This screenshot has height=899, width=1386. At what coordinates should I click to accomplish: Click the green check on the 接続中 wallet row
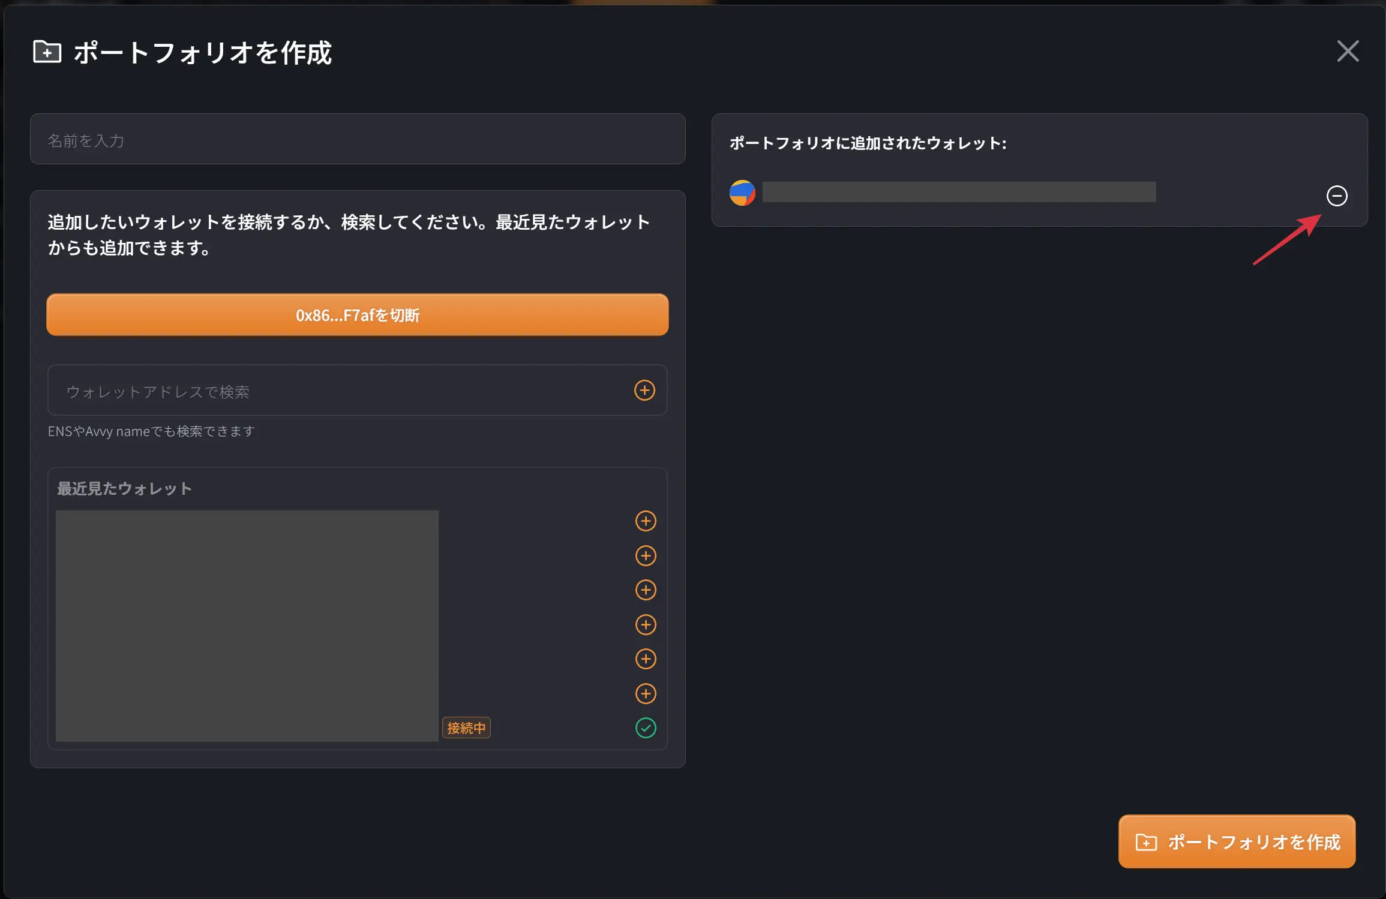click(x=646, y=727)
